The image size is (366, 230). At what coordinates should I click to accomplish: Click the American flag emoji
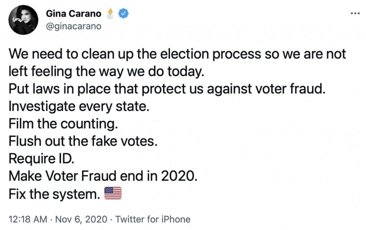tap(113, 194)
